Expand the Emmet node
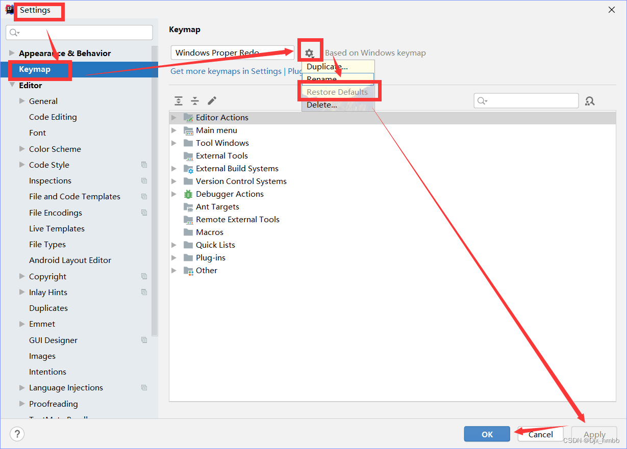The image size is (627, 449). [x=22, y=324]
